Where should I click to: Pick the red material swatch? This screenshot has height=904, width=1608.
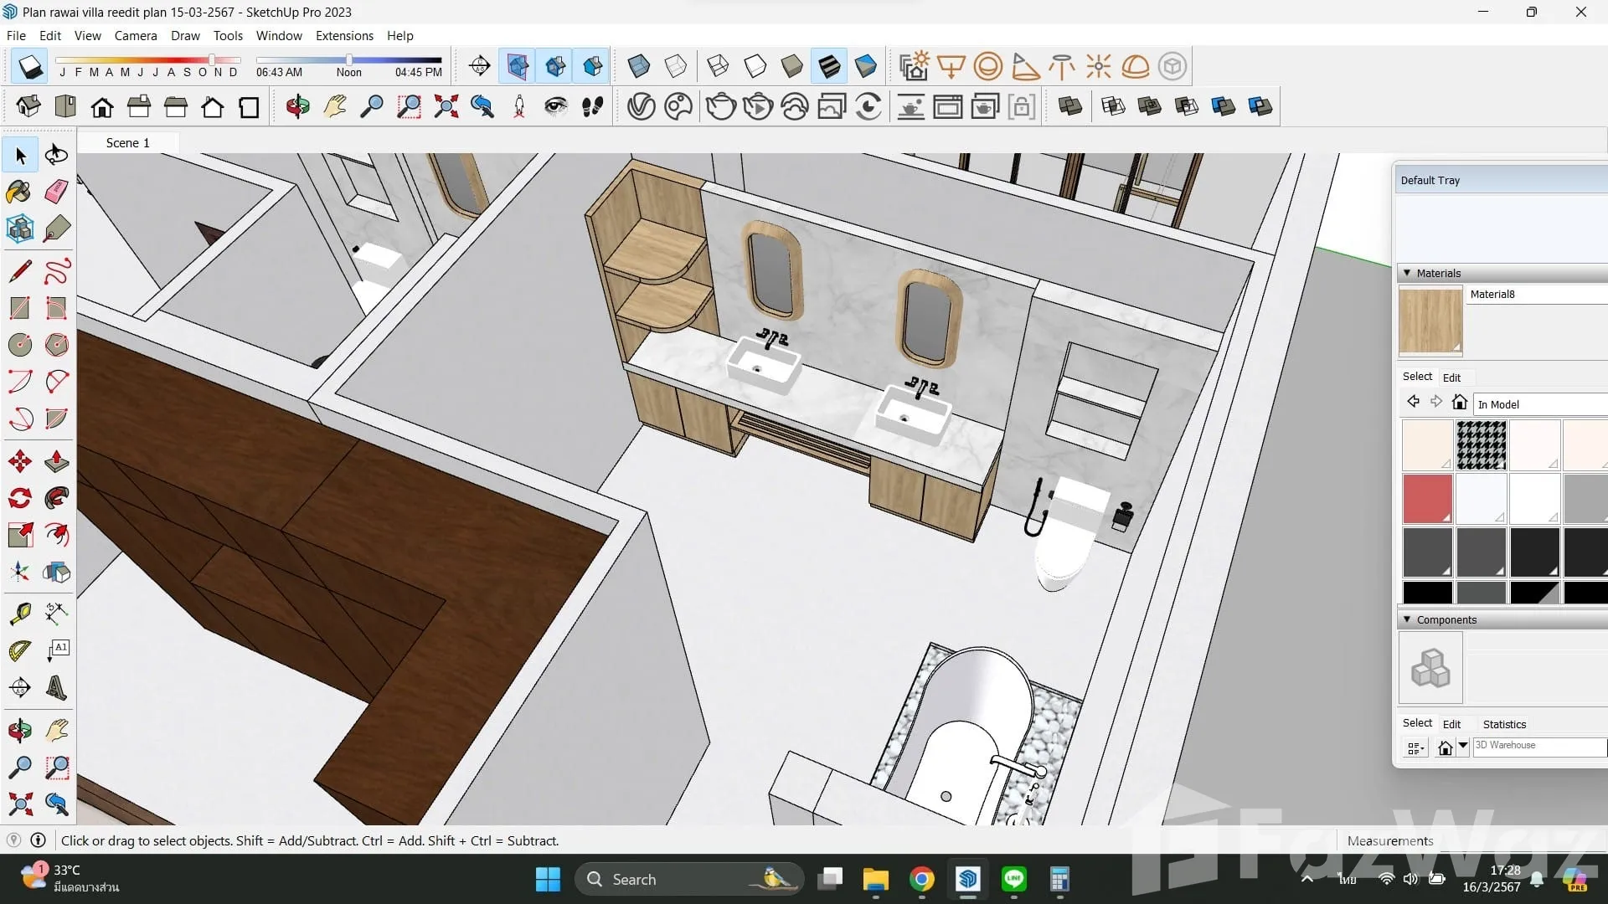1427,498
